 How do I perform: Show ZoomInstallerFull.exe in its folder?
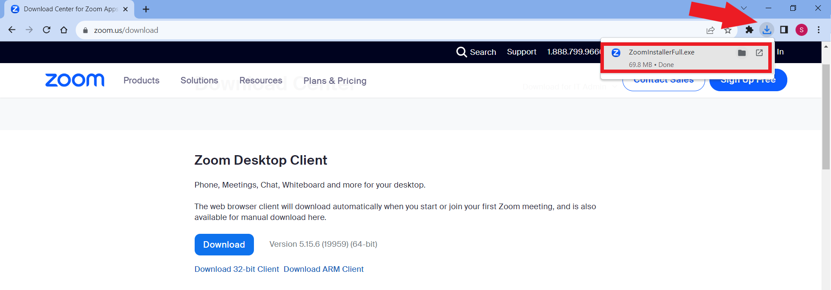point(742,53)
